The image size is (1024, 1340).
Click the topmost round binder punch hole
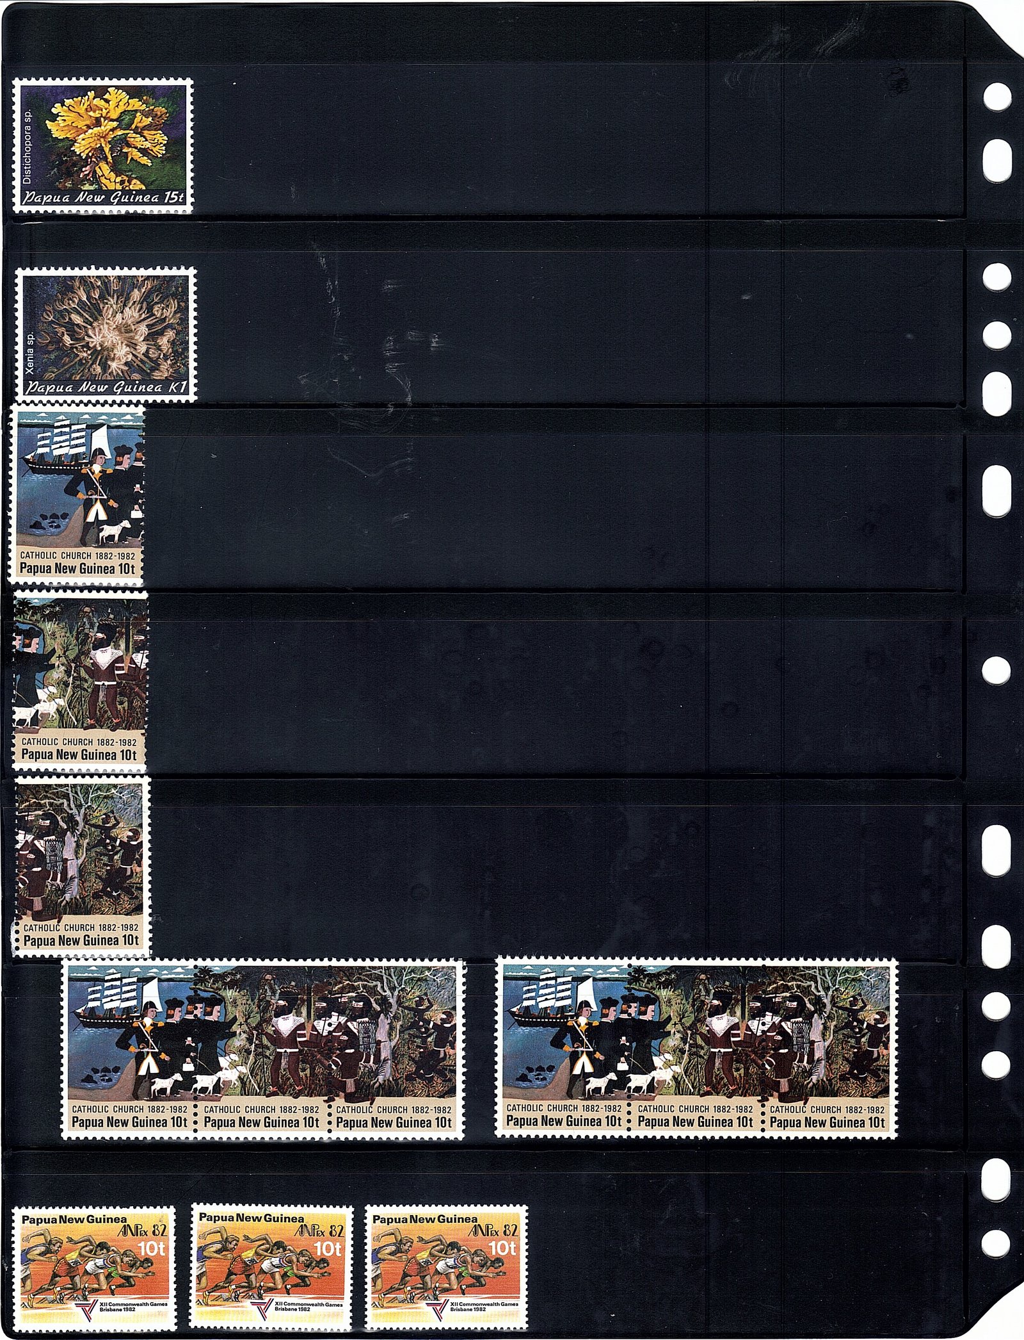click(996, 97)
